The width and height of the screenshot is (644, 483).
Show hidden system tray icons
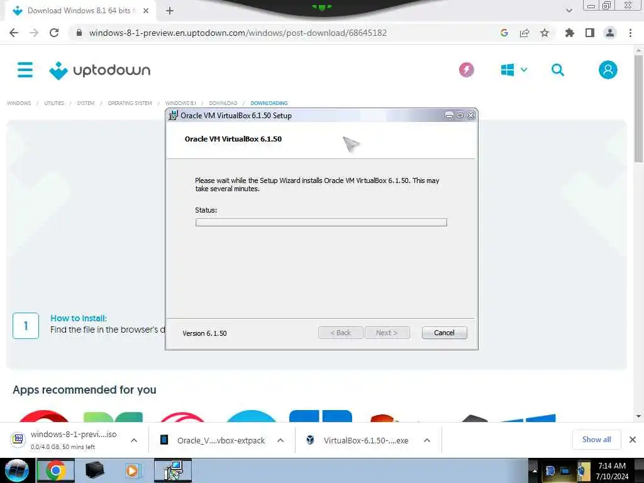pos(535,470)
